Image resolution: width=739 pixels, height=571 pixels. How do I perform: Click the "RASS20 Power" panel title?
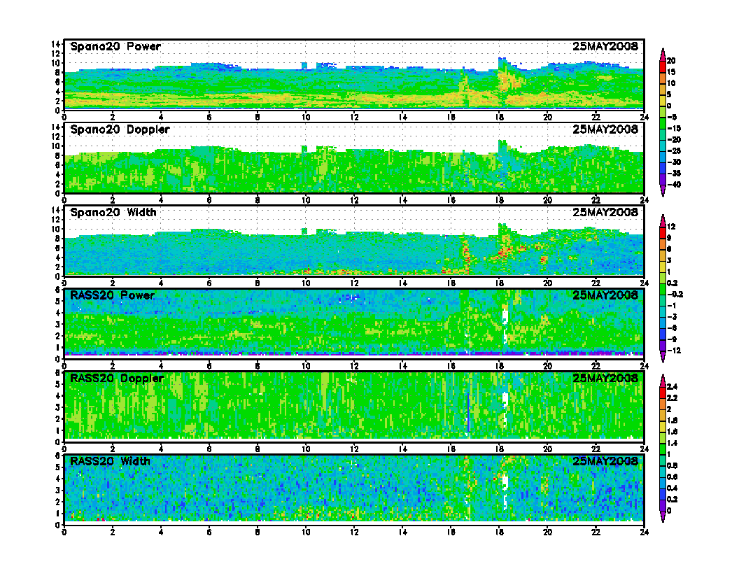pos(112,295)
